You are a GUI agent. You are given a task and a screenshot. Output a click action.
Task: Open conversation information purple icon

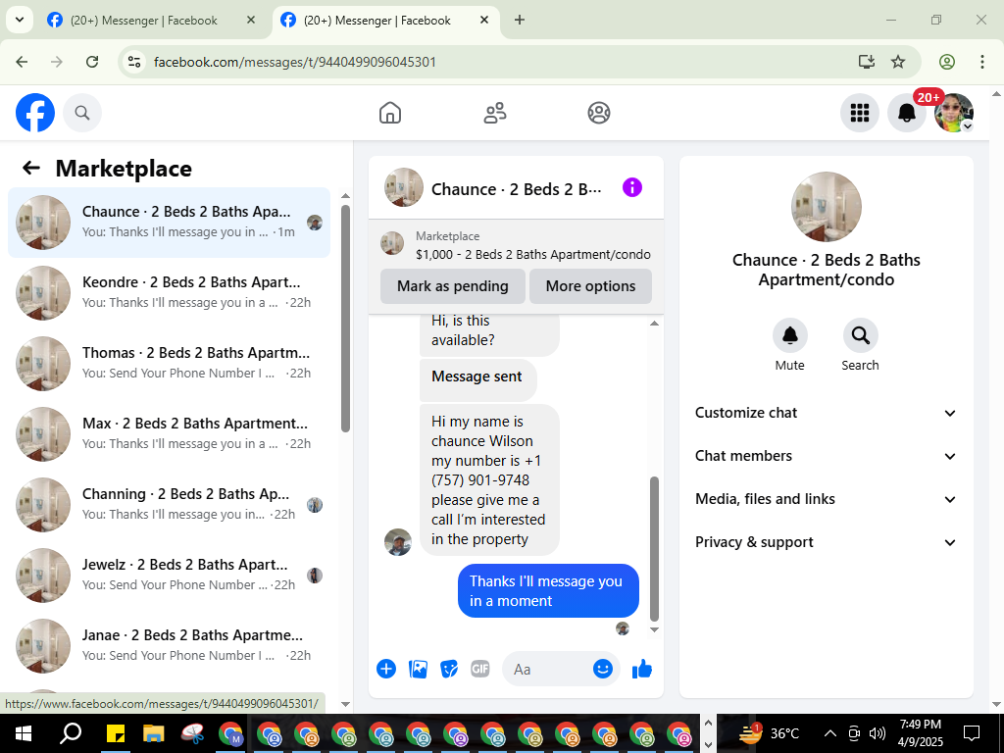[x=632, y=187]
